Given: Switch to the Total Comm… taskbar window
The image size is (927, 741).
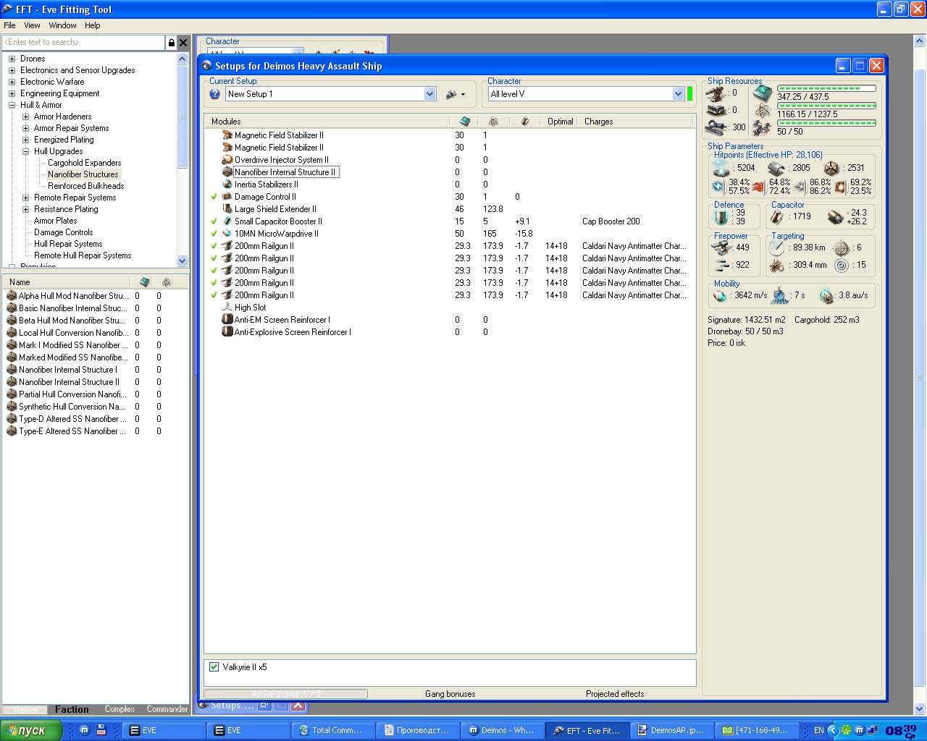Looking at the screenshot, I should coord(333,730).
